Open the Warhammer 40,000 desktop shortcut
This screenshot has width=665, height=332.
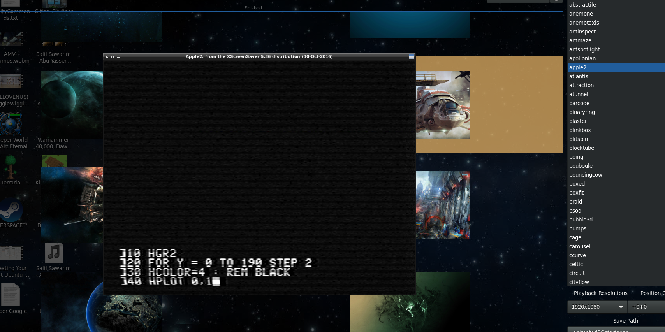pos(54,143)
